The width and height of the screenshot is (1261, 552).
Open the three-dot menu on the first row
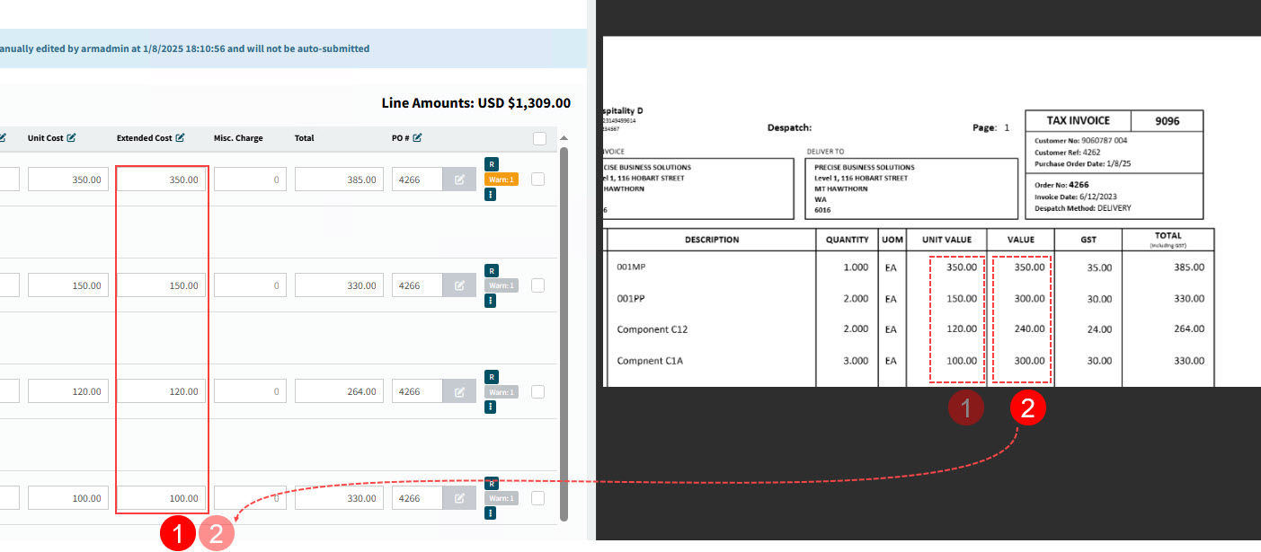pyautogui.click(x=491, y=195)
